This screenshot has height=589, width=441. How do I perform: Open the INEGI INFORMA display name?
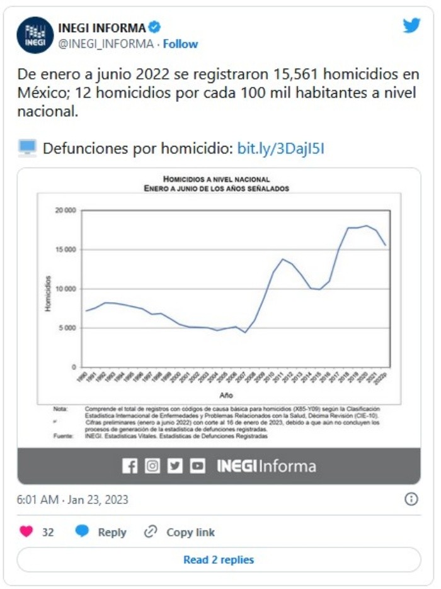[101, 28]
